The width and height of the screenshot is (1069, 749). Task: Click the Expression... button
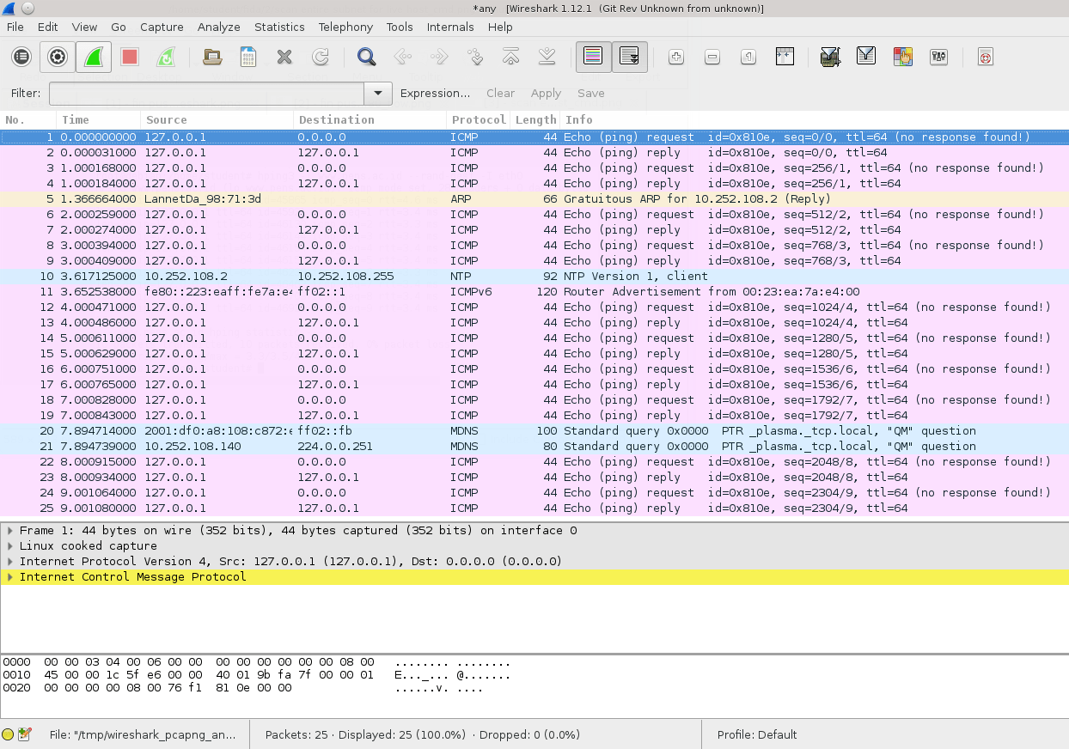(435, 94)
